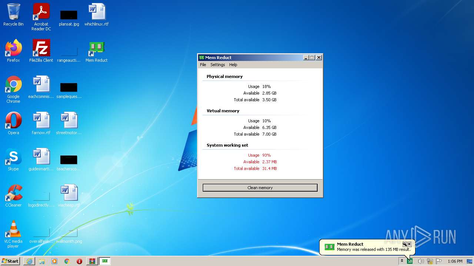Screen dimensions: 474x266
Task: Open the Recycle Bin desktop icon
Action: (13, 15)
